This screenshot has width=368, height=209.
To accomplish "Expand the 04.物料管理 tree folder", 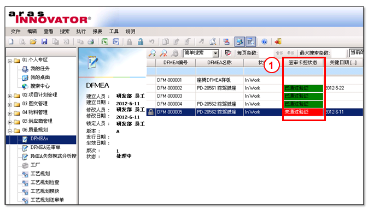I will (x=10, y=114).
